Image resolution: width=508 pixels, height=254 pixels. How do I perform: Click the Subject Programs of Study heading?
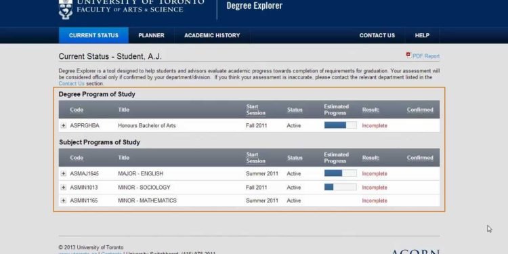(x=100, y=142)
